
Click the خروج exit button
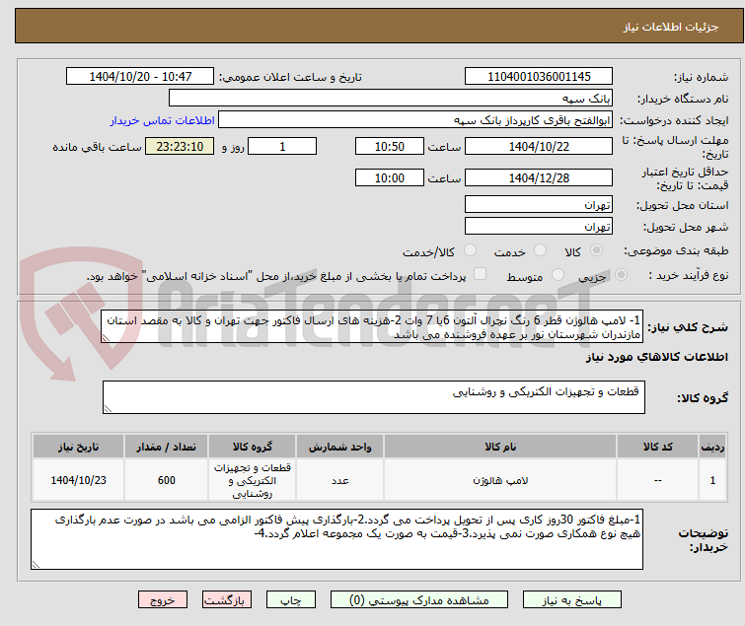click(163, 600)
